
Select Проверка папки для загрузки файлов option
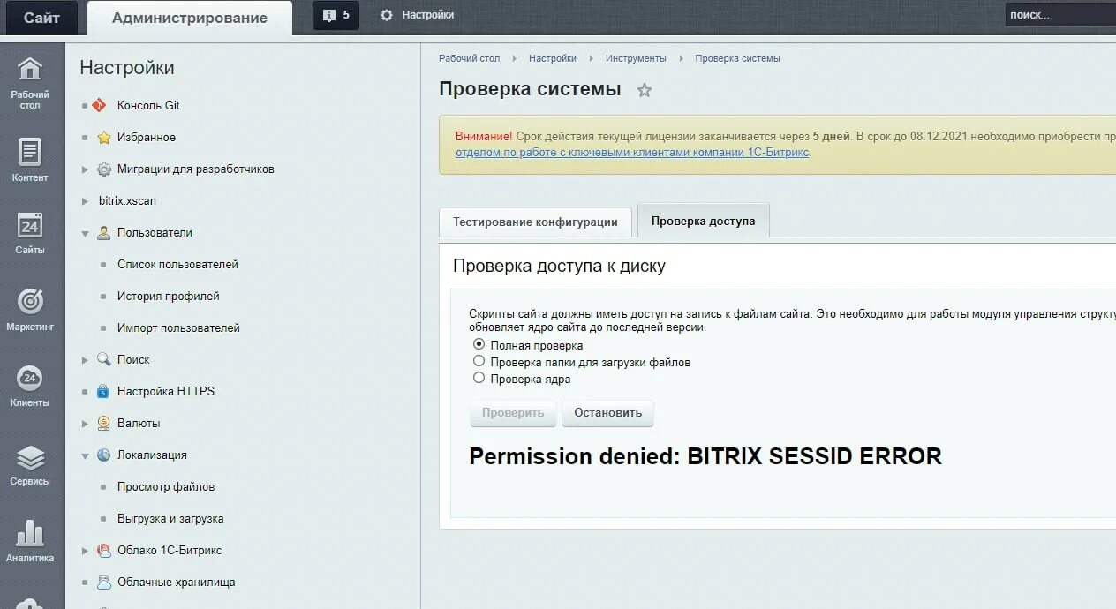(479, 361)
